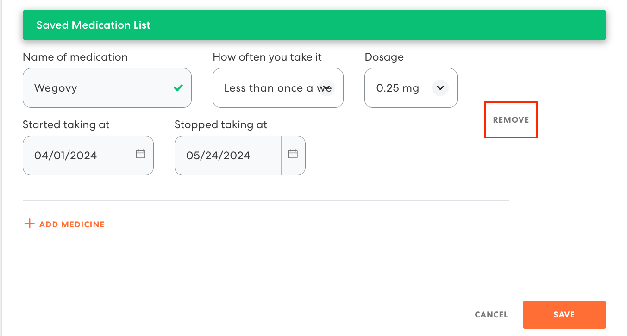
Task: Expand the dosage dropdown chevron
Action: click(x=440, y=87)
